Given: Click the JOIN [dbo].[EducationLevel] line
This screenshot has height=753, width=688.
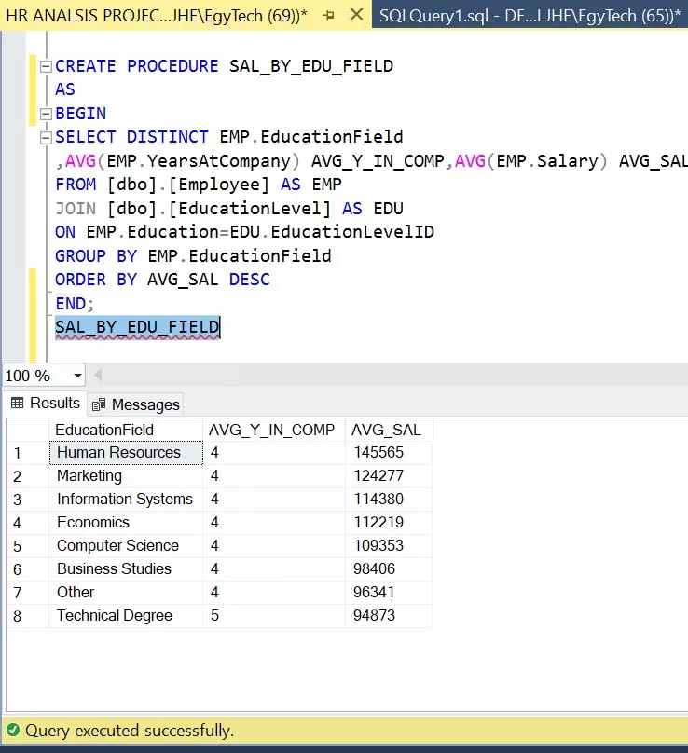Looking at the screenshot, I should pyautogui.click(x=229, y=209).
